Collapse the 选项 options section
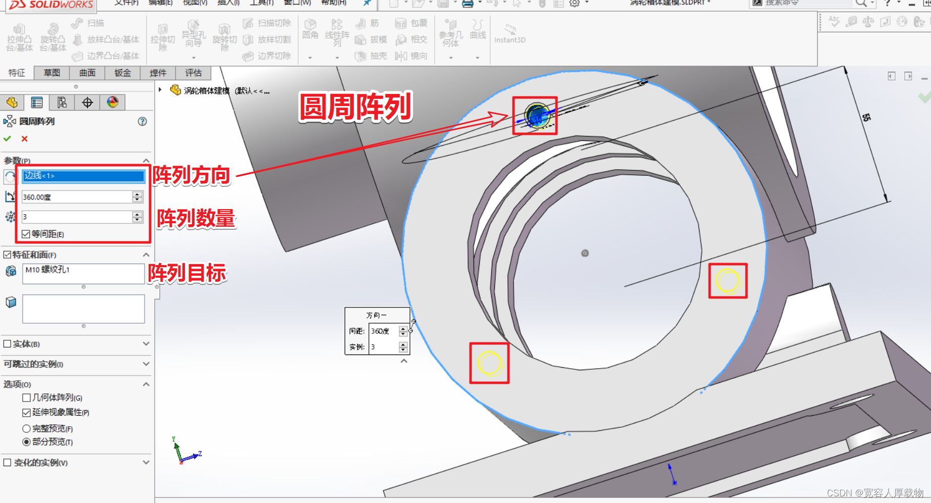The height and width of the screenshot is (503, 931). click(146, 384)
